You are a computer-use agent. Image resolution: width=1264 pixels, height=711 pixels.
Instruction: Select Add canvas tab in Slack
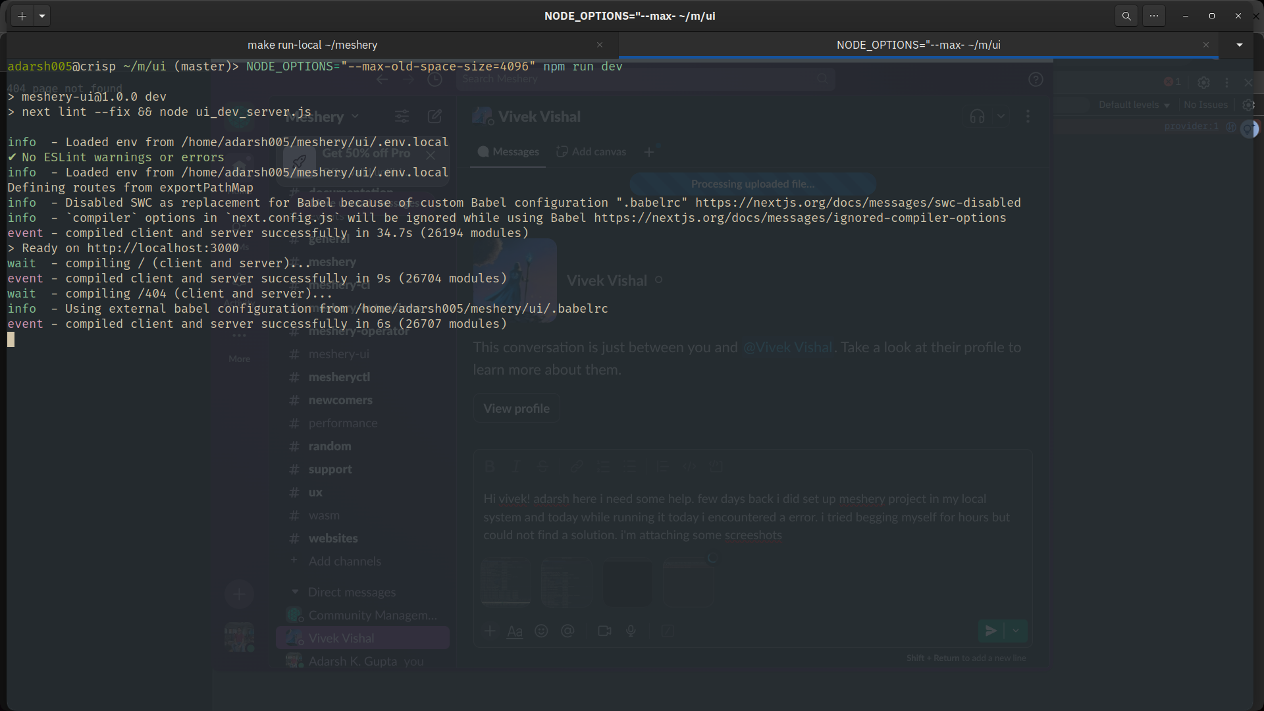(591, 152)
